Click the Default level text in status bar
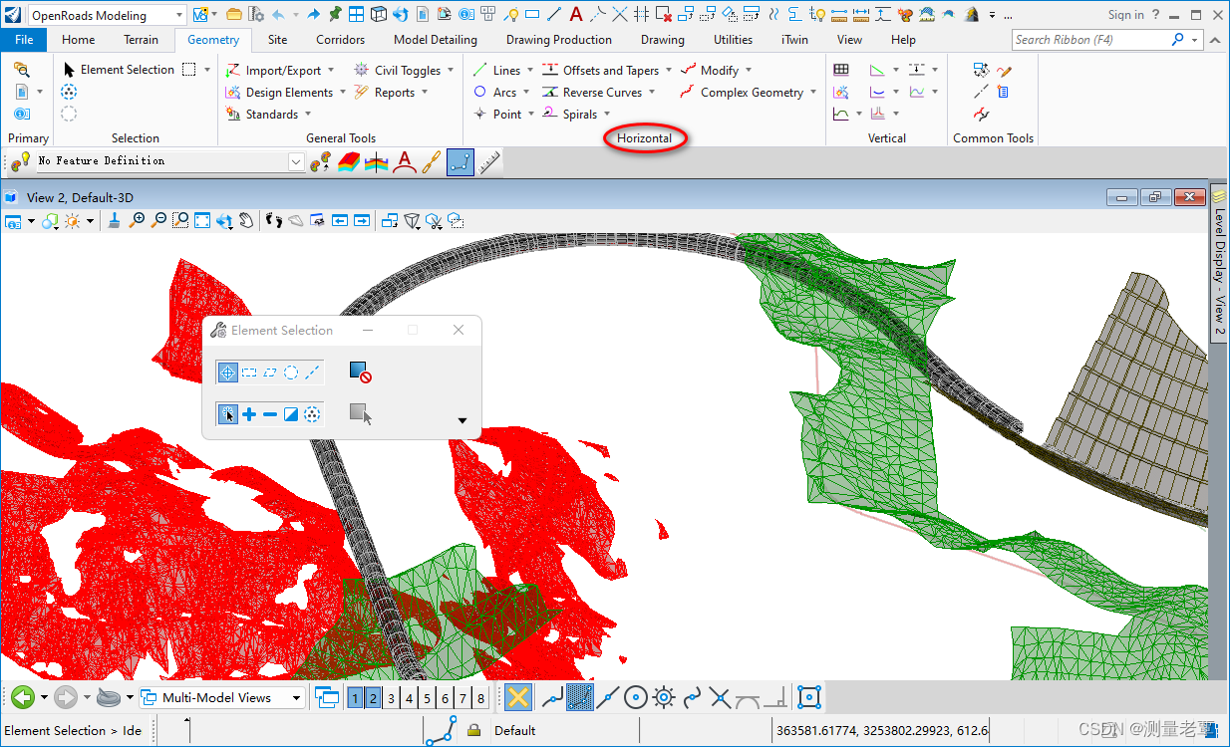Viewport: 1230px width, 747px height. (x=515, y=730)
